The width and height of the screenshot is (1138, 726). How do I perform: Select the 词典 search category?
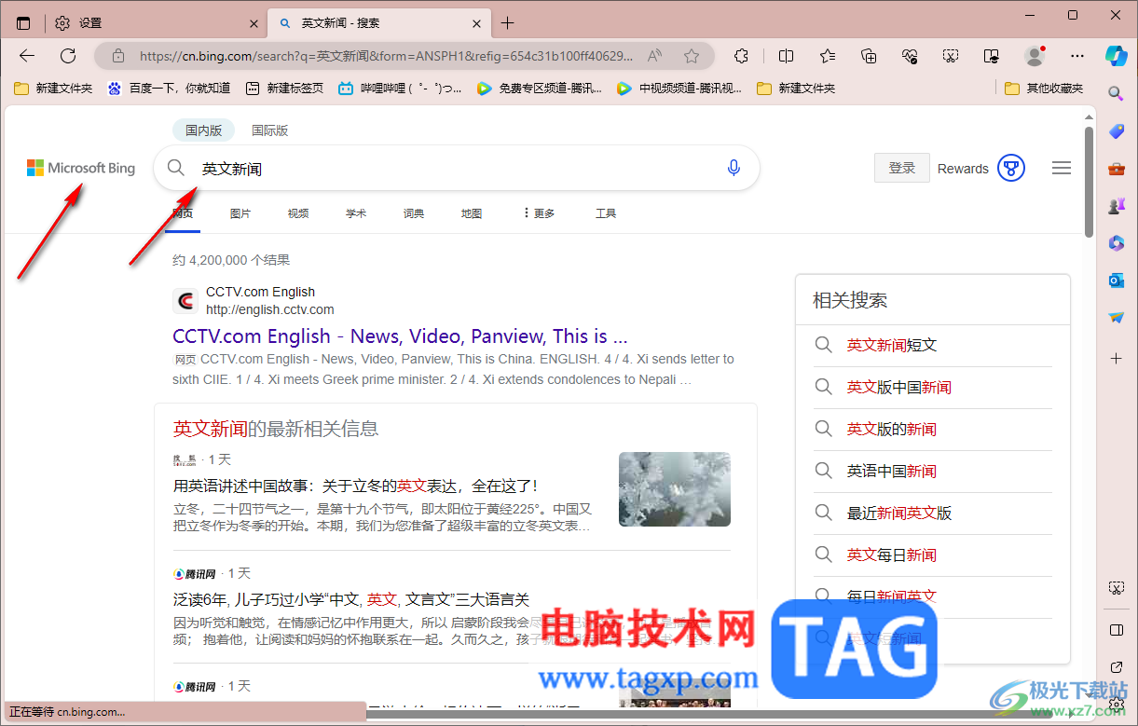[x=414, y=213]
